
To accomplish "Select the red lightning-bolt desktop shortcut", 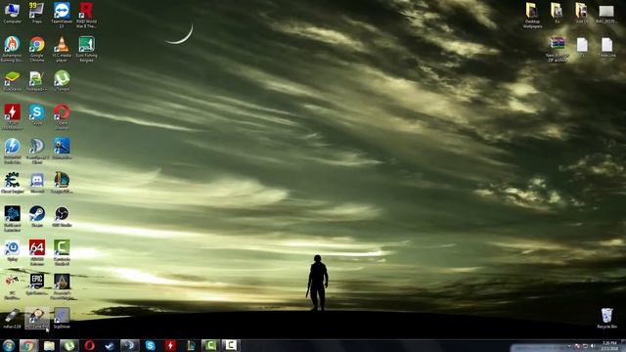I will [x=12, y=116].
